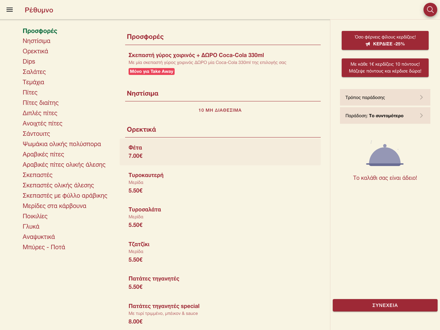Select the Νηστίσιμα category in the sidebar
The height and width of the screenshot is (330, 440).
pyautogui.click(x=36, y=41)
